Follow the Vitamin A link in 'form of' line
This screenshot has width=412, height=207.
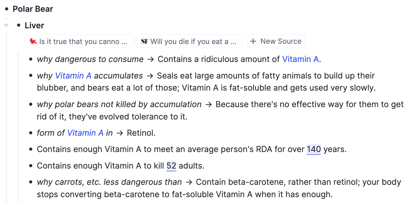(x=85, y=133)
